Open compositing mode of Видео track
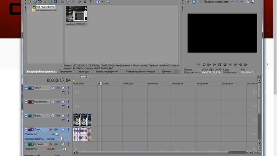Image resolution: width=277 pixels, height=156 pixels. (64, 120)
